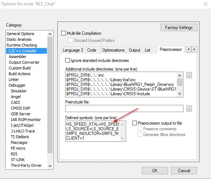Click the BlueNRG1_Periph_Driver\inc include line
This screenshot has width=211, height=179.
click(x=120, y=84)
